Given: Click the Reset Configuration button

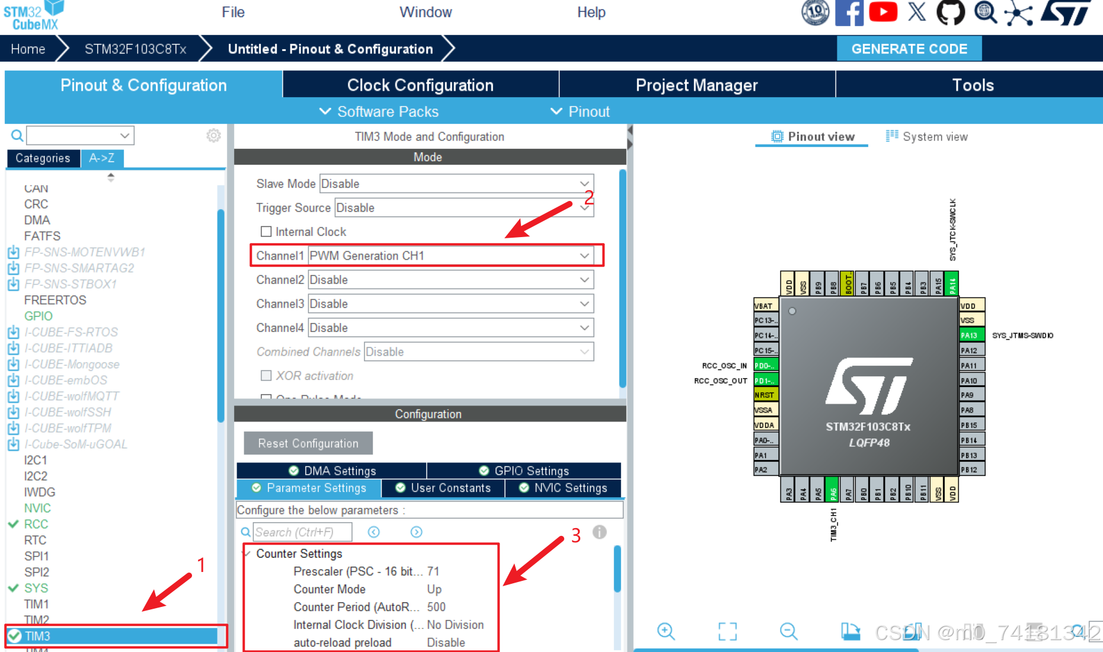Looking at the screenshot, I should coord(308,443).
